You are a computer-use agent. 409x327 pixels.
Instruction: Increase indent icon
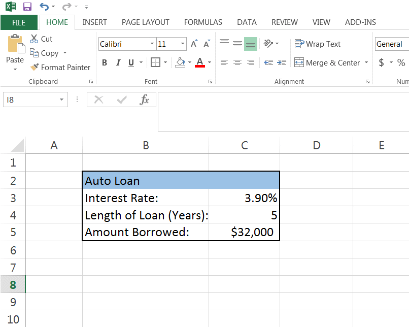pos(282,62)
